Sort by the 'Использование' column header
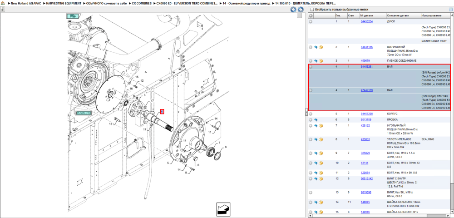The image size is (454, 218). click(x=436, y=15)
